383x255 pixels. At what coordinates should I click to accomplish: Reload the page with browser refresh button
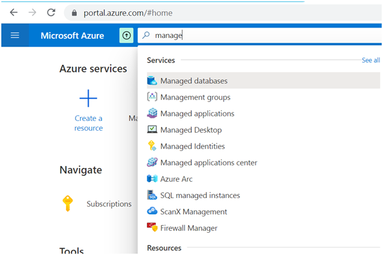click(x=51, y=12)
